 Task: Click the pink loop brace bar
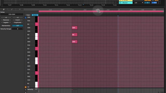coord(101,11)
